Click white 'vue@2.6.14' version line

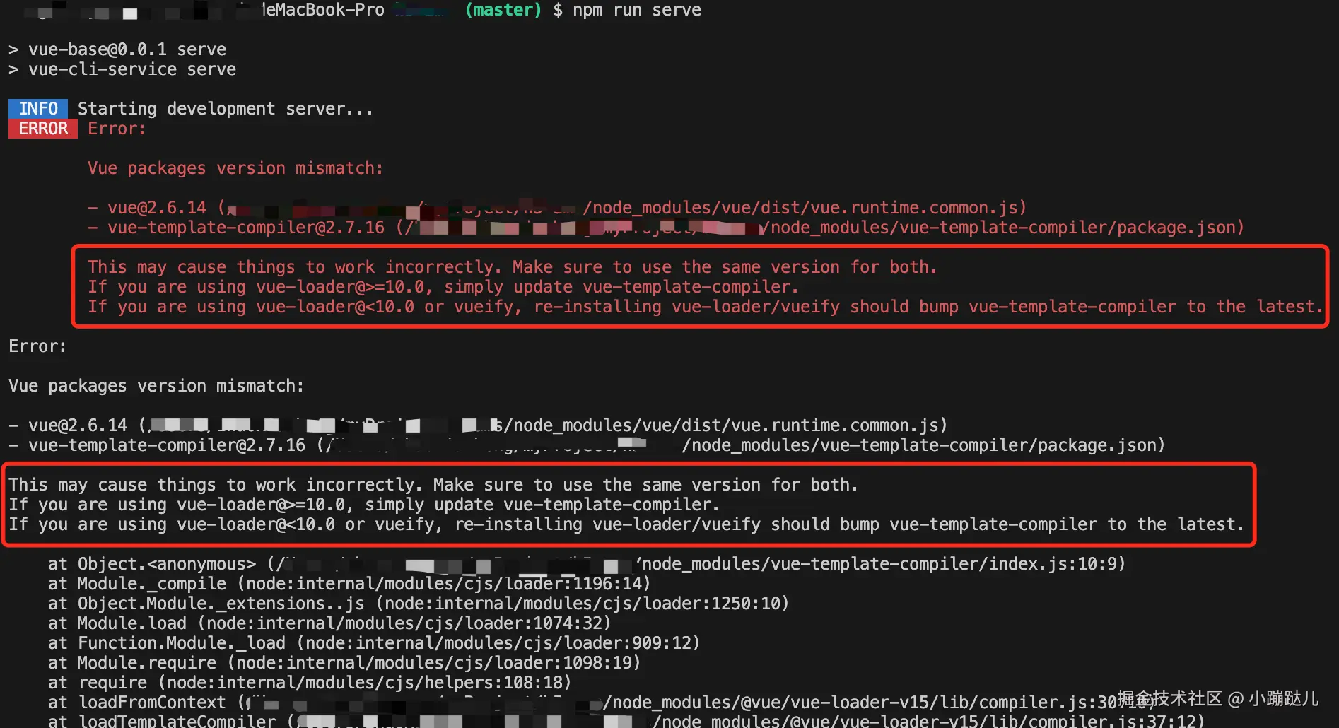coord(478,425)
